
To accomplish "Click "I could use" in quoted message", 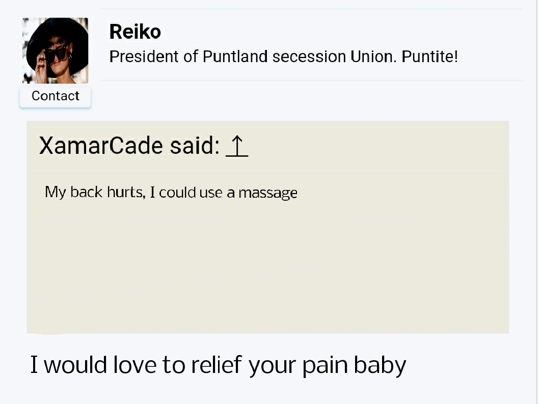I will tap(186, 192).
